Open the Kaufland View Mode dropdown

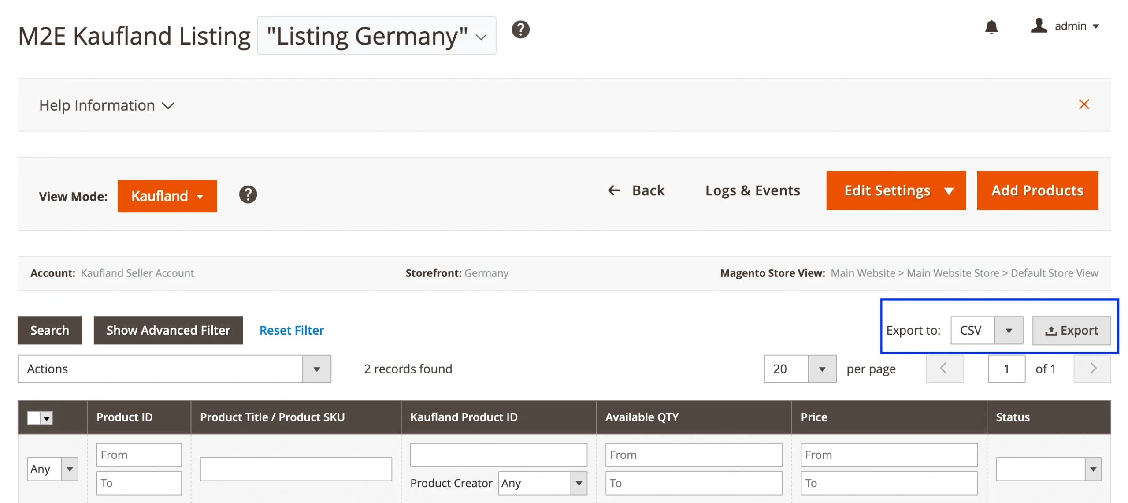pos(167,196)
